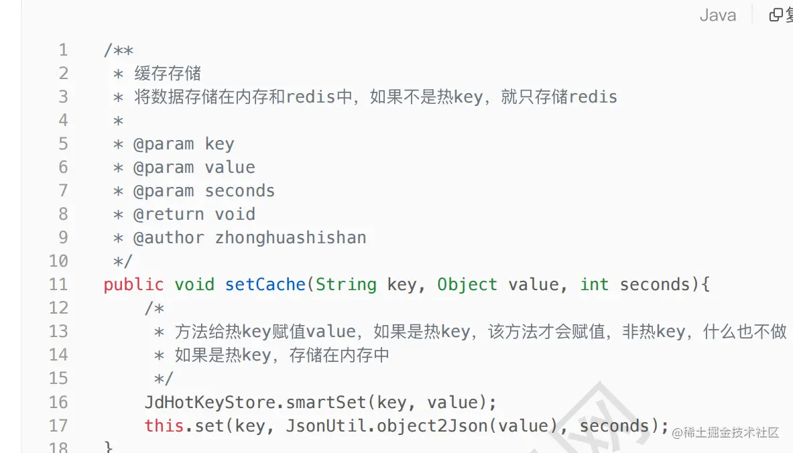Click the this keyword on line 17

tap(164, 426)
